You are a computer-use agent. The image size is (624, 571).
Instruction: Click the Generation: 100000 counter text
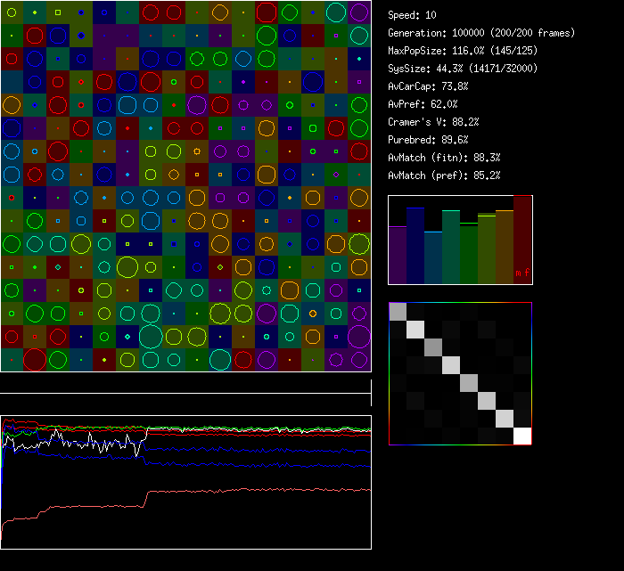point(480,33)
